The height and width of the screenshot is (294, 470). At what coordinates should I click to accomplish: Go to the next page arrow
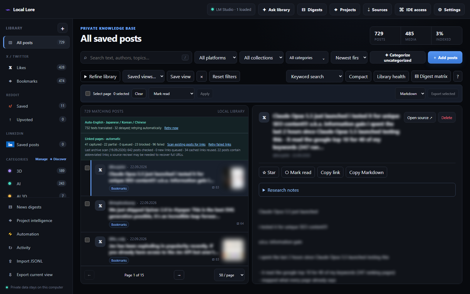click(179, 275)
